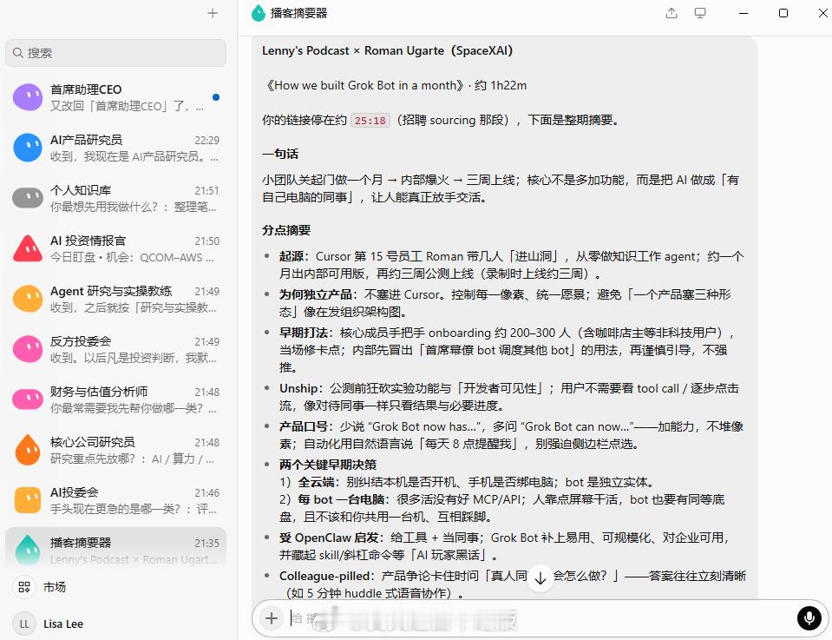Click the search magnifier icon
Viewport: 832px width, 640px height.
18,53
